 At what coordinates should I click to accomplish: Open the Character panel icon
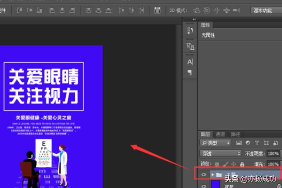(190, 62)
